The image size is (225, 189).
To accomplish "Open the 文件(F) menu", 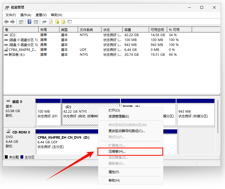I will [11, 15].
